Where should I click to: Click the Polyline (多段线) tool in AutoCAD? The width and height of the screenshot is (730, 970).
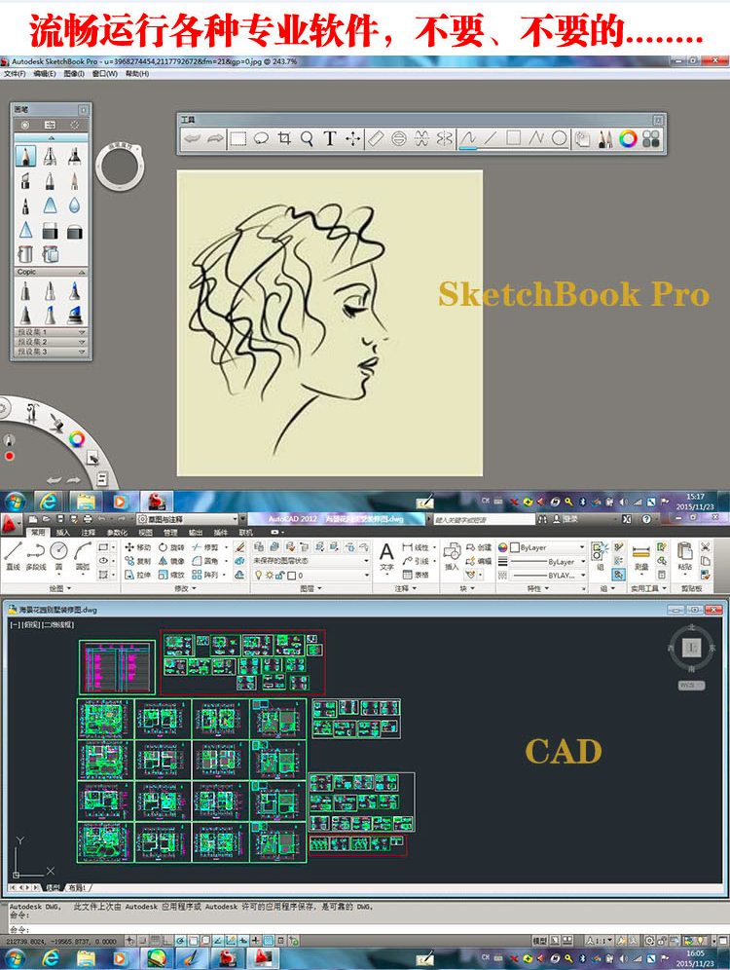(x=35, y=555)
